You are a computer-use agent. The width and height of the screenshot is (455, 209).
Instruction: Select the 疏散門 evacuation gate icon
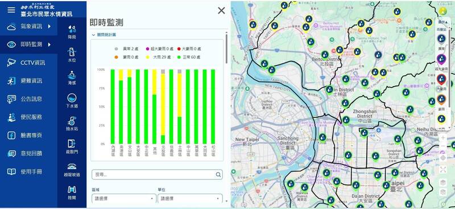[x=72, y=146]
